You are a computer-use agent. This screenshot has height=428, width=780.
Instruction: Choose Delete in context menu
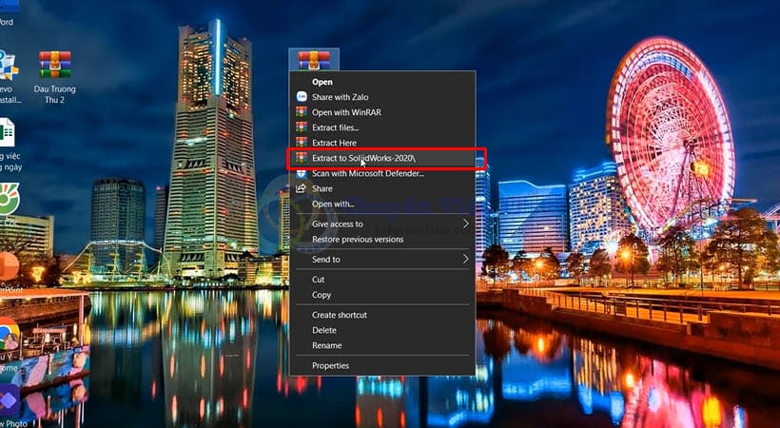point(324,330)
